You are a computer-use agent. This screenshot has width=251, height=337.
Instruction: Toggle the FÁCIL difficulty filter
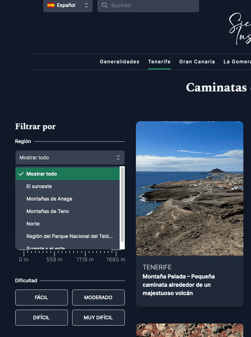click(x=41, y=298)
